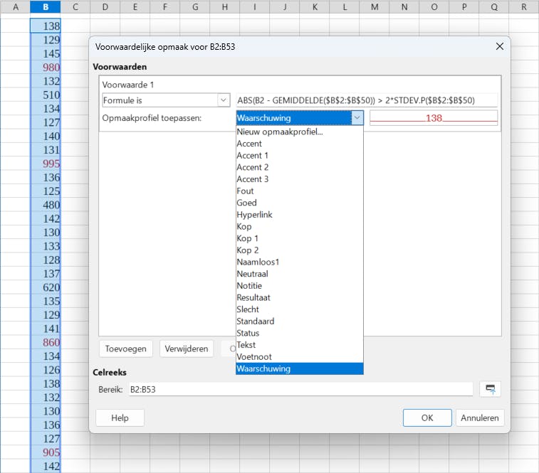Choose Tekst in the style dropdown list

point(300,345)
